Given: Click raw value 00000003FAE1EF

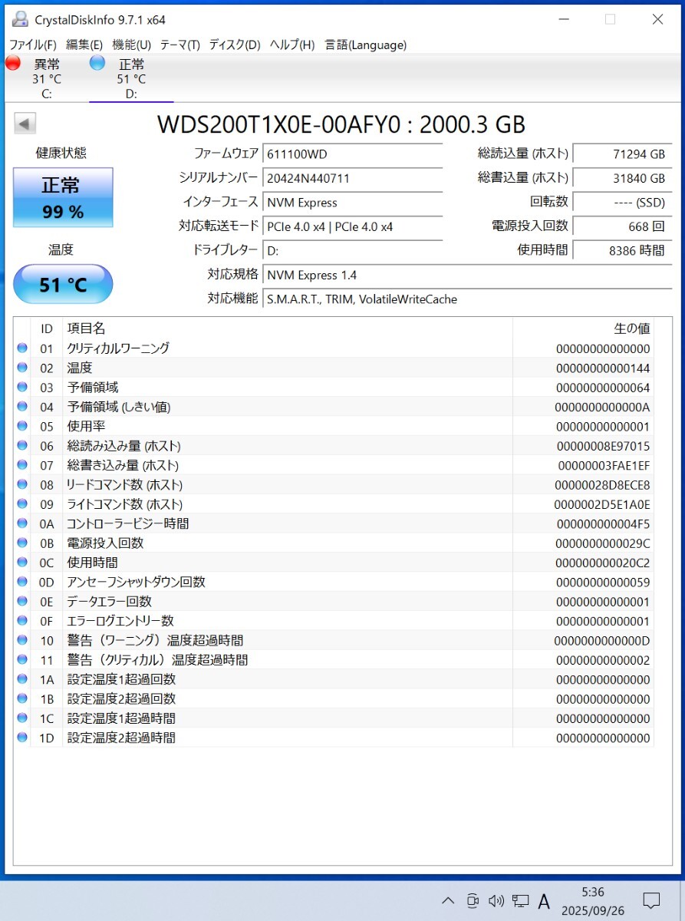Looking at the screenshot, I should click(x=604, y=465).
